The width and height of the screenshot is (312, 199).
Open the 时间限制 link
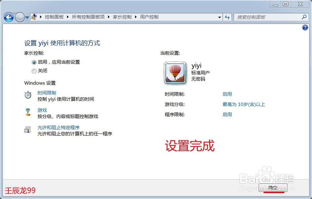click(x=47, y=93)
